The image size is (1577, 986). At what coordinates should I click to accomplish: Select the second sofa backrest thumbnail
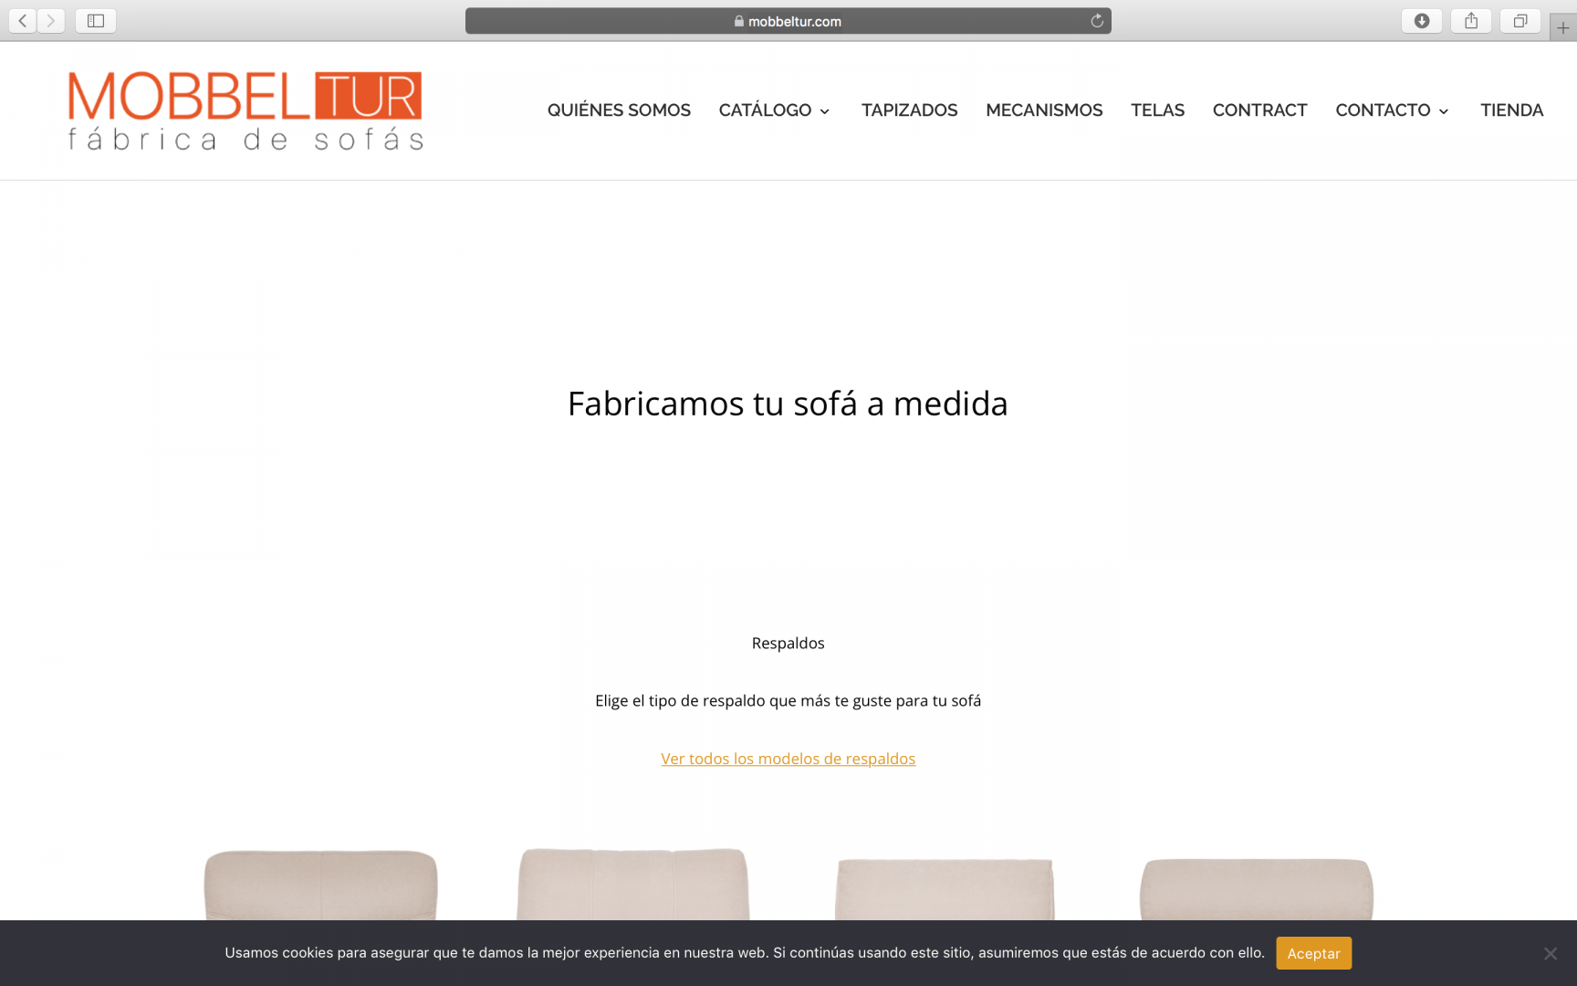point(633,884)
